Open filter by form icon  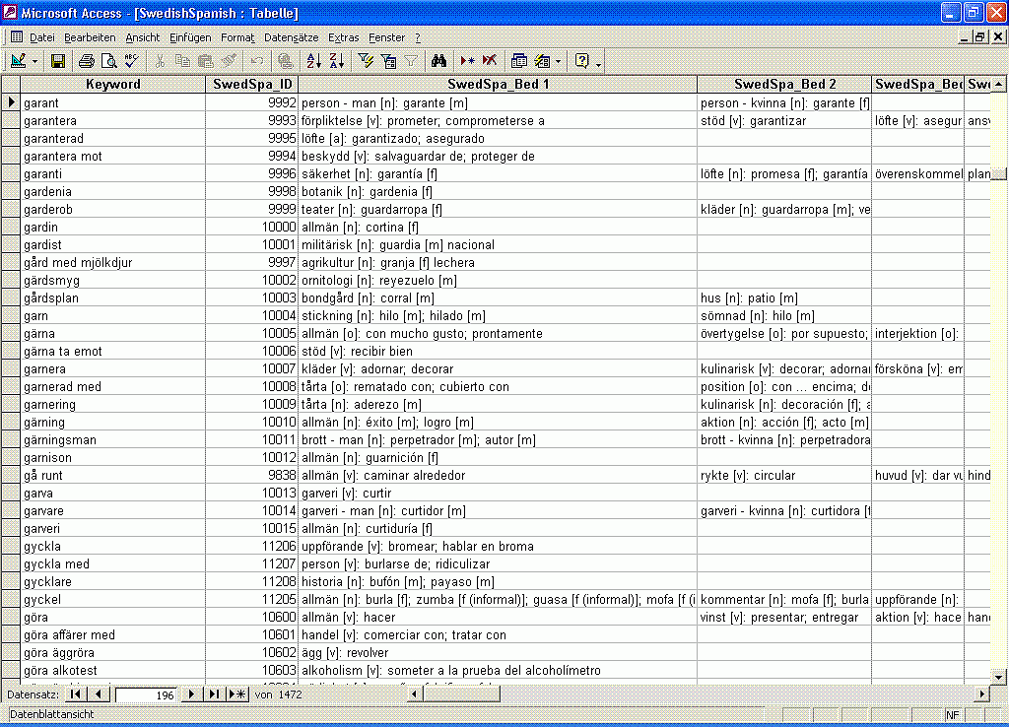click(388, 61)
